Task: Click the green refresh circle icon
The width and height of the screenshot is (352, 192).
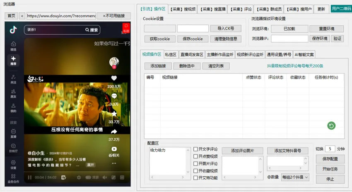Action: click(x=331, y=126)
